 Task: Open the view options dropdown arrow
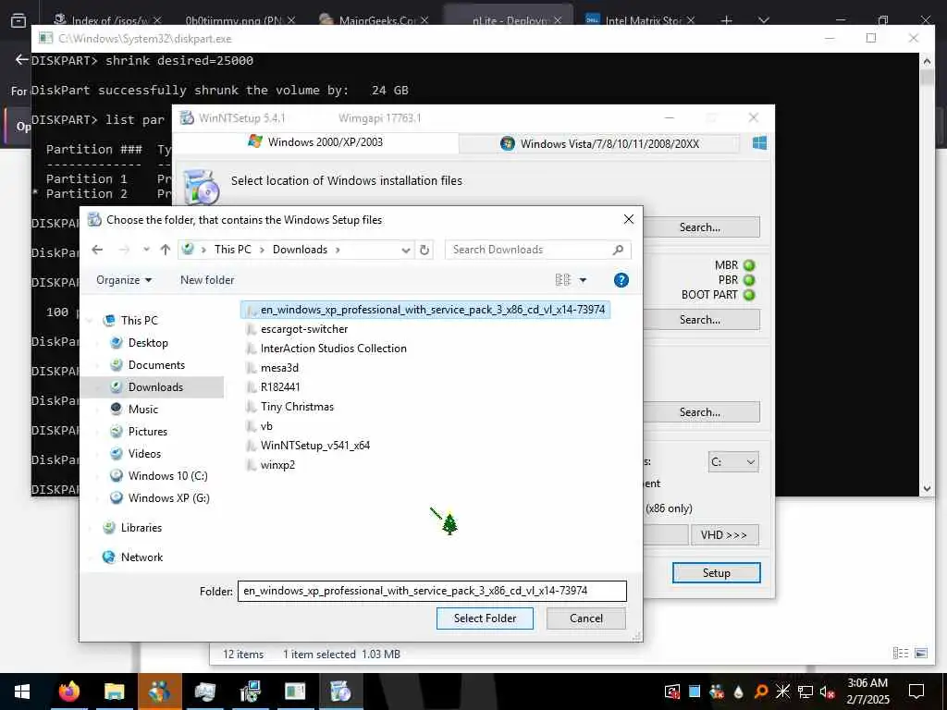pos(583,280)
